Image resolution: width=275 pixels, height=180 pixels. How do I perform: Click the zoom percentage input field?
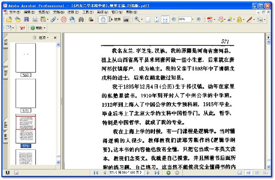[185, 19]
